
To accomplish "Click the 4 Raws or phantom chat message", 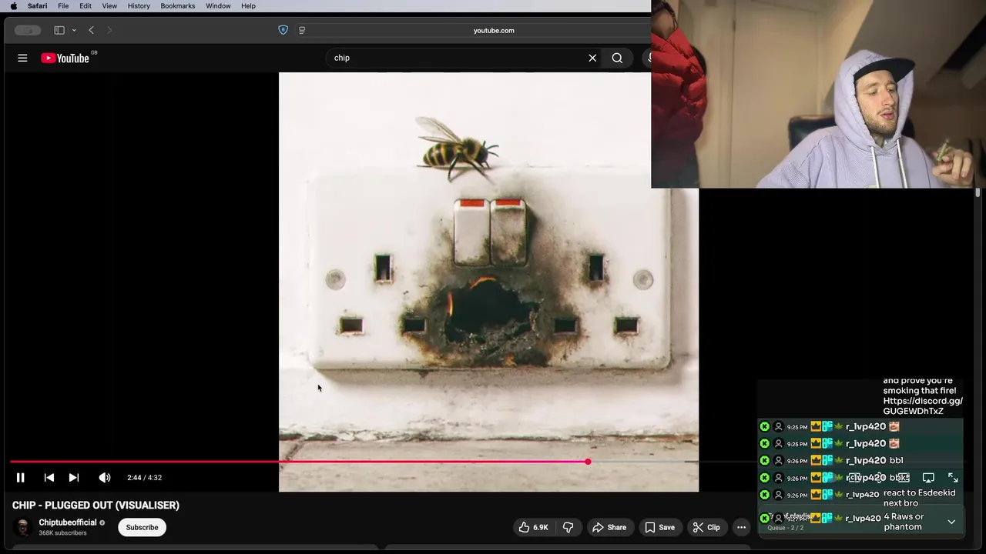I will tap(904, 522).
